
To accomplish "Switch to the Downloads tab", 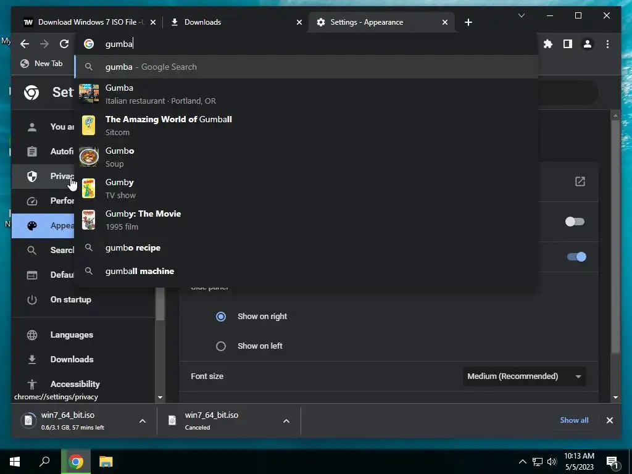I will tap(236, 22).
